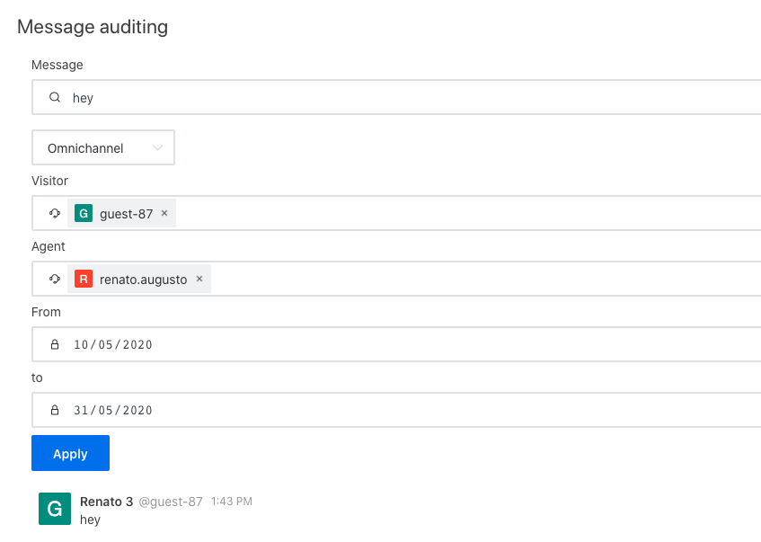Click the From date showing 10/05/2020
The width and height of the screenshot is (761, 542).
pyautogui.click(x=114, y=344)
